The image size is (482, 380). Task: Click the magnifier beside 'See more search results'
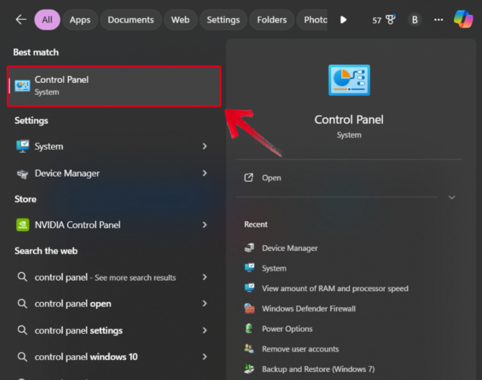pos(22,277)
